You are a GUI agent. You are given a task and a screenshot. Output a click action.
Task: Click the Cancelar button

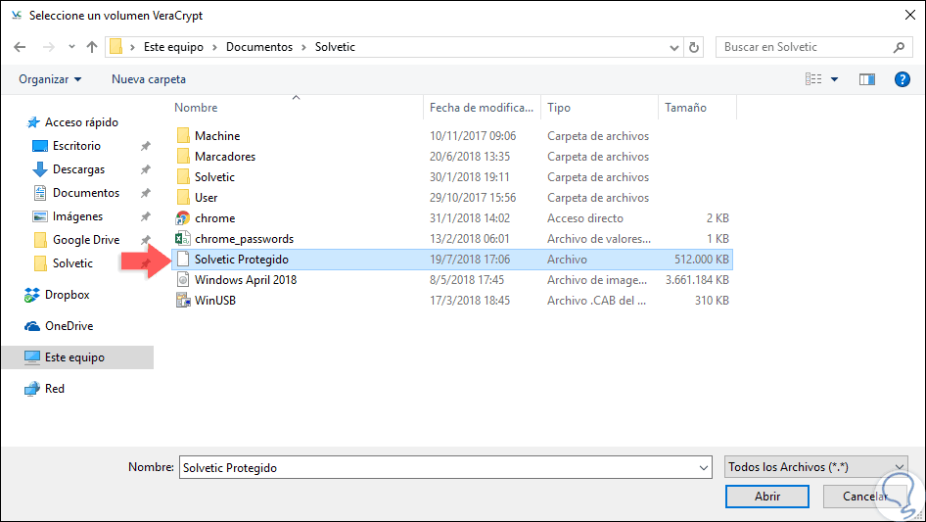865,497
